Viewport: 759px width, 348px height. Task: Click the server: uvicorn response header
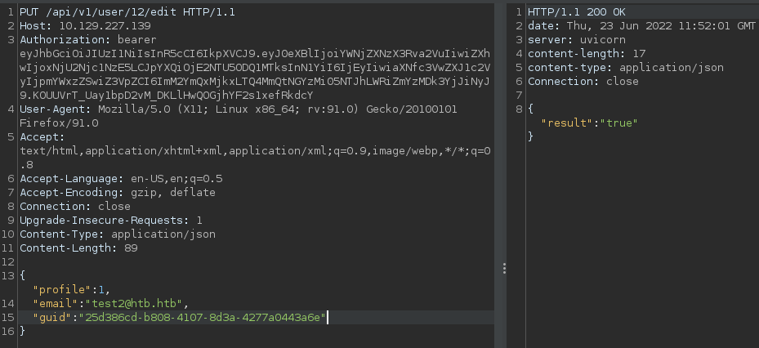(571, 39)
